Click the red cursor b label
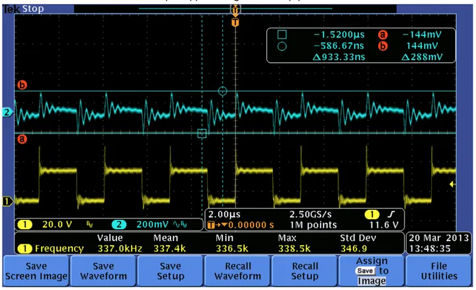Image resolution: width=476 pixels, height=290 pixels. click(22, 85)
